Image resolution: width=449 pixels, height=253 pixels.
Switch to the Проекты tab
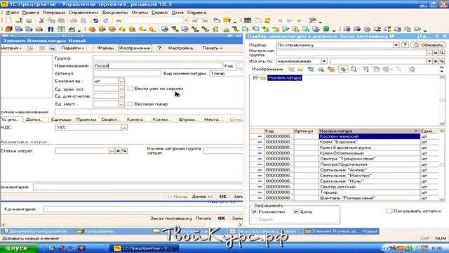point(86,119)
